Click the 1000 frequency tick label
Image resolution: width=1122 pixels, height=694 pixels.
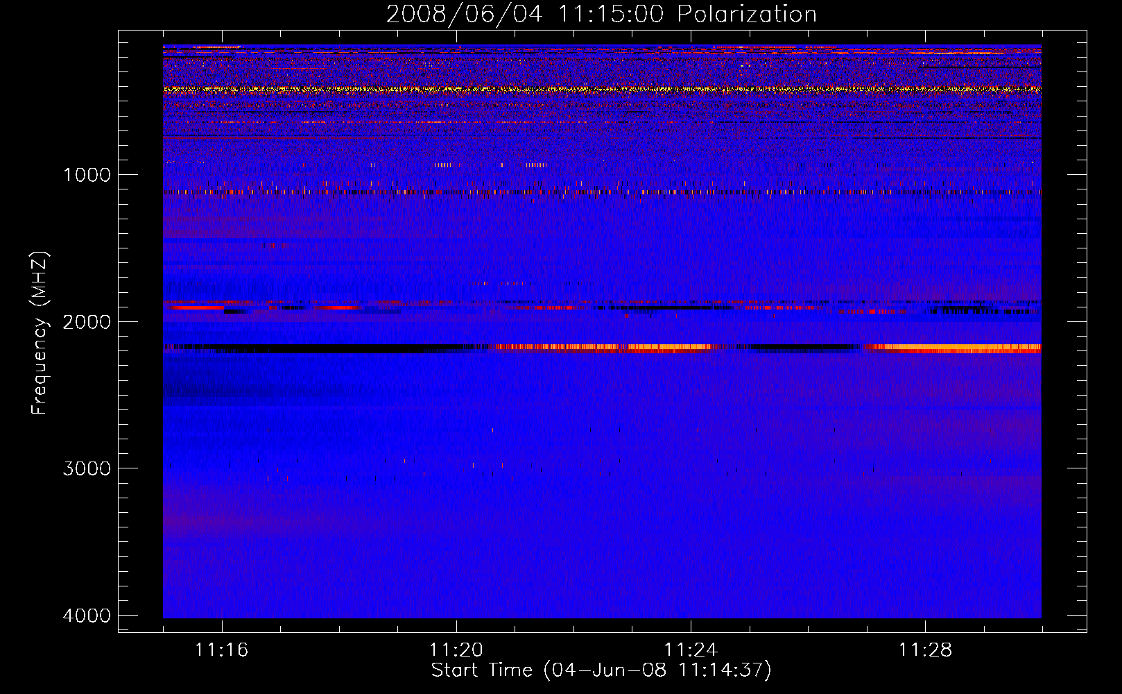[x=87, y=175]
